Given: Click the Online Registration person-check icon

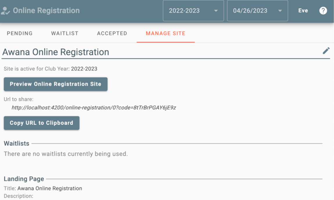Looking at the screenshot, I should click(x=5, y=11).
